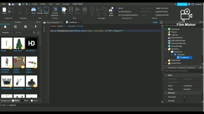Click Collapse All Folds action
Viewport: 204px width, 114px height.
click(x=162, y=15)
